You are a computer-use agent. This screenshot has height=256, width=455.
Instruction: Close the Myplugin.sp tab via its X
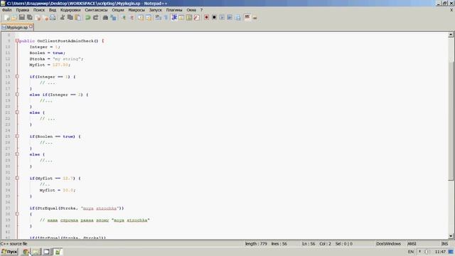tap(31, 27)
